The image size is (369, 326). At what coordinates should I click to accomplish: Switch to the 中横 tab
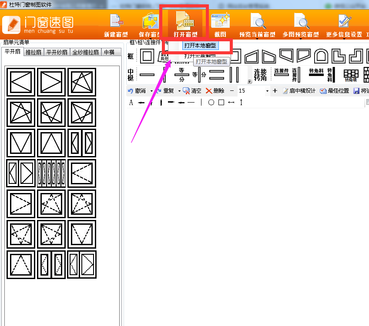point(109,52)
